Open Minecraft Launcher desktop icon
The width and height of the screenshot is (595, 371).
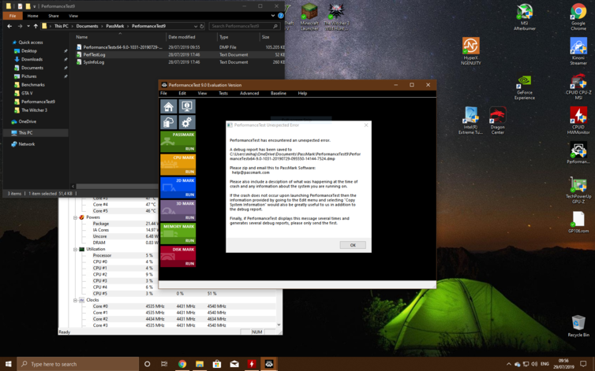(309, 17)
